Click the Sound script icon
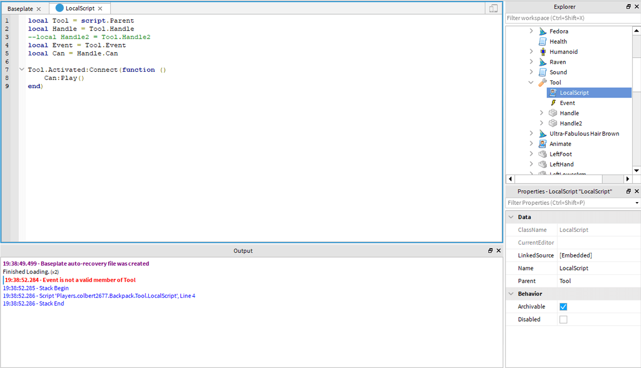The width and height of the screenshot is (641, 368). point(543,72)
